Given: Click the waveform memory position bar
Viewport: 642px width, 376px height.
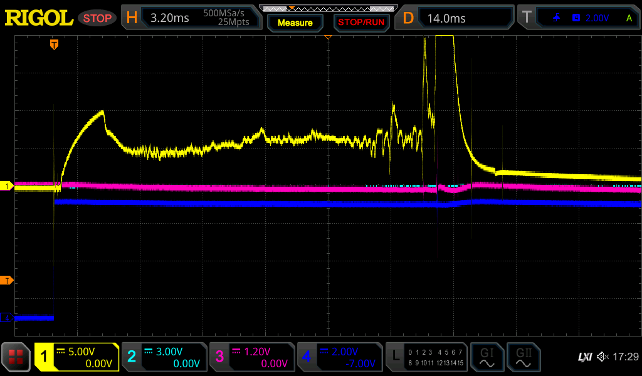Looking at the screenshot, I should 328,8.
